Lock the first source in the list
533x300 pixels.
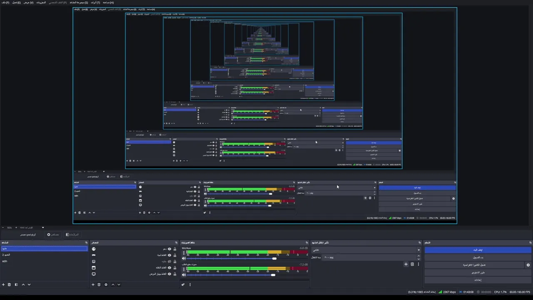pyautogui.click(x=175, y=249)
